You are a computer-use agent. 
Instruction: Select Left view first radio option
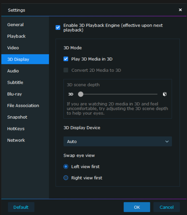(x=66, y=166)
